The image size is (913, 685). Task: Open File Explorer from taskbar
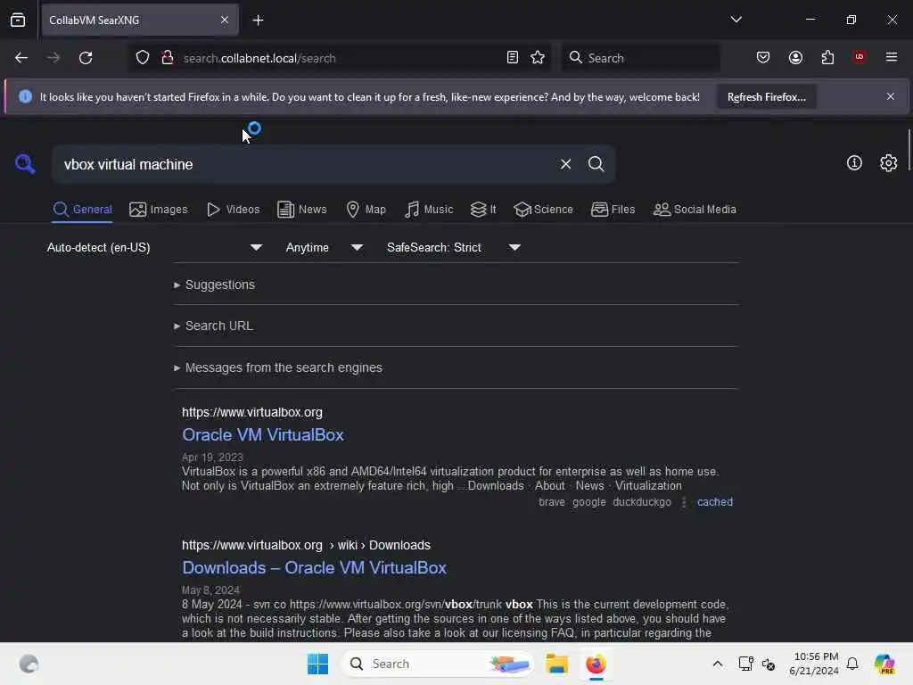point(556,664)
